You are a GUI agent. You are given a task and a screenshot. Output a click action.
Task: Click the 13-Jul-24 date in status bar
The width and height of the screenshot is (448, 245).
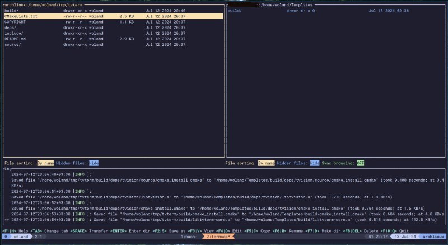click(405, 237)
